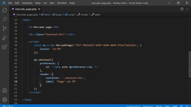Click the render breadcrumb segment

point(84,15)
